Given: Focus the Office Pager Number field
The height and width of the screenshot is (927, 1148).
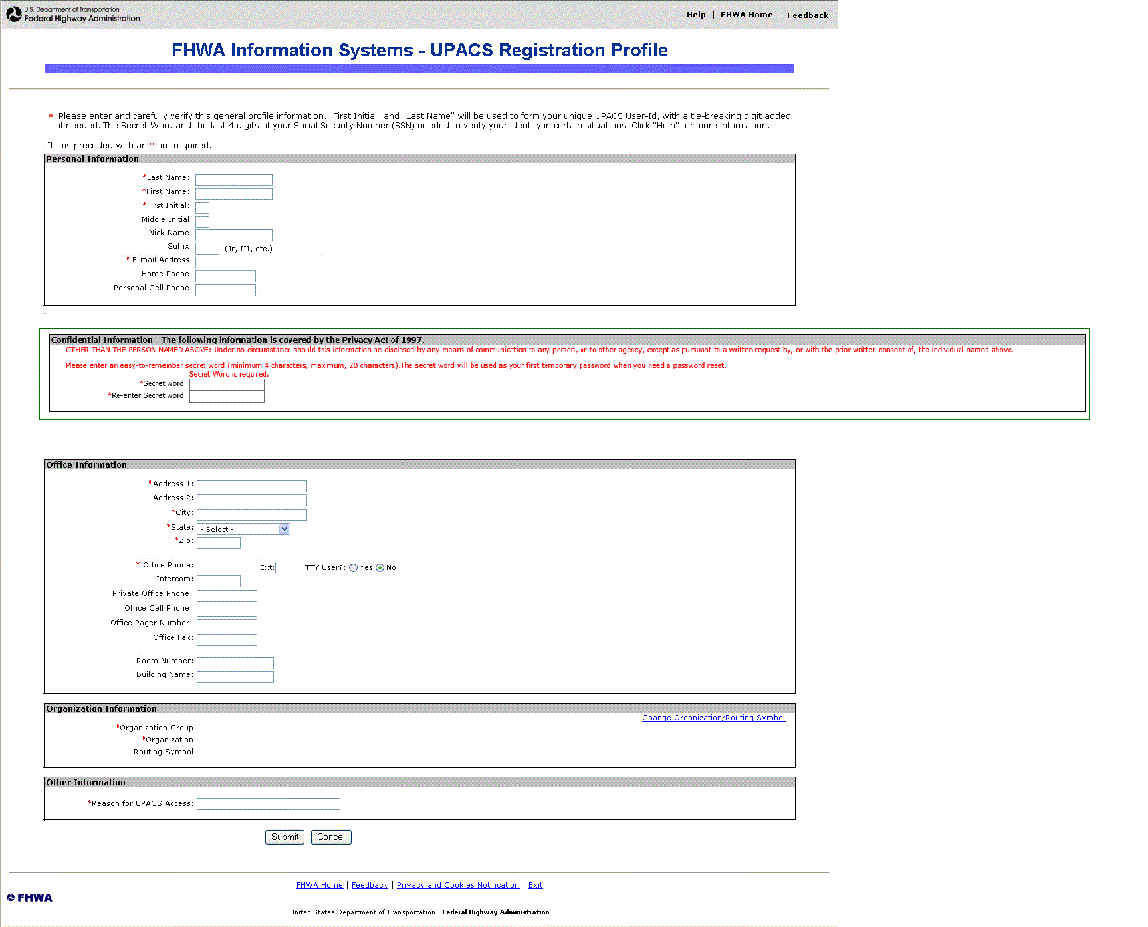Looking at the screenshot, I should click(227, 625).
